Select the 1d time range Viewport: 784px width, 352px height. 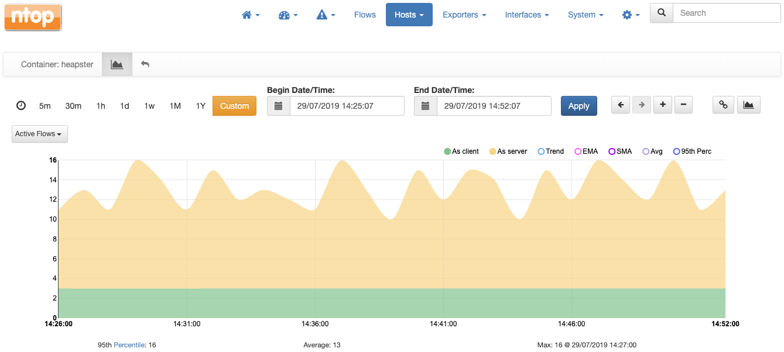click(x=125, y=106)
